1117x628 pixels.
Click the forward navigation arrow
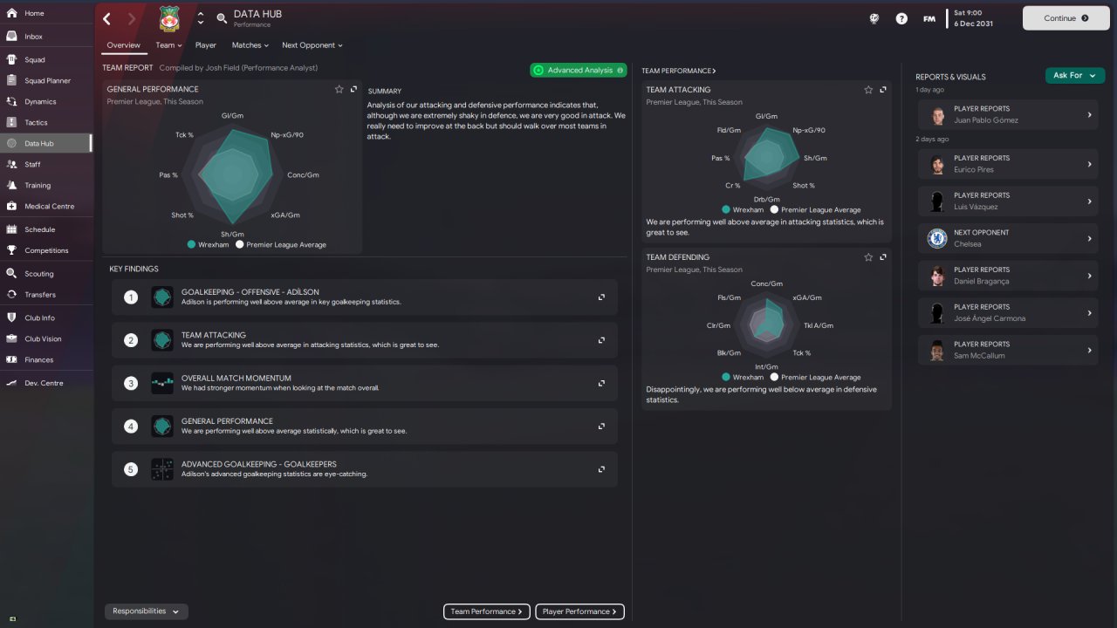(x=132, y=18)
